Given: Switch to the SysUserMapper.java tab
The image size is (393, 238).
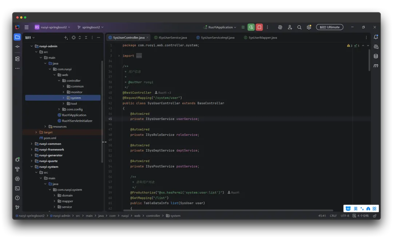Looking at the screenshot, I should tap(262, 37).
